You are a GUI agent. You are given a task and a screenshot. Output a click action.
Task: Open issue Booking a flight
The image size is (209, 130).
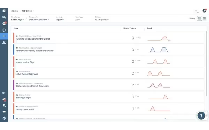23,98
